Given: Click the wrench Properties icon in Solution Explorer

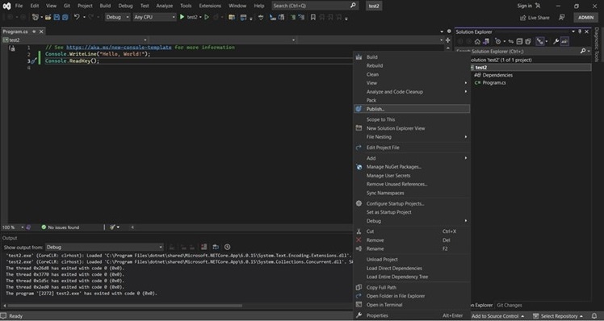Looking at the screenshot, I should tap(556, 42).
